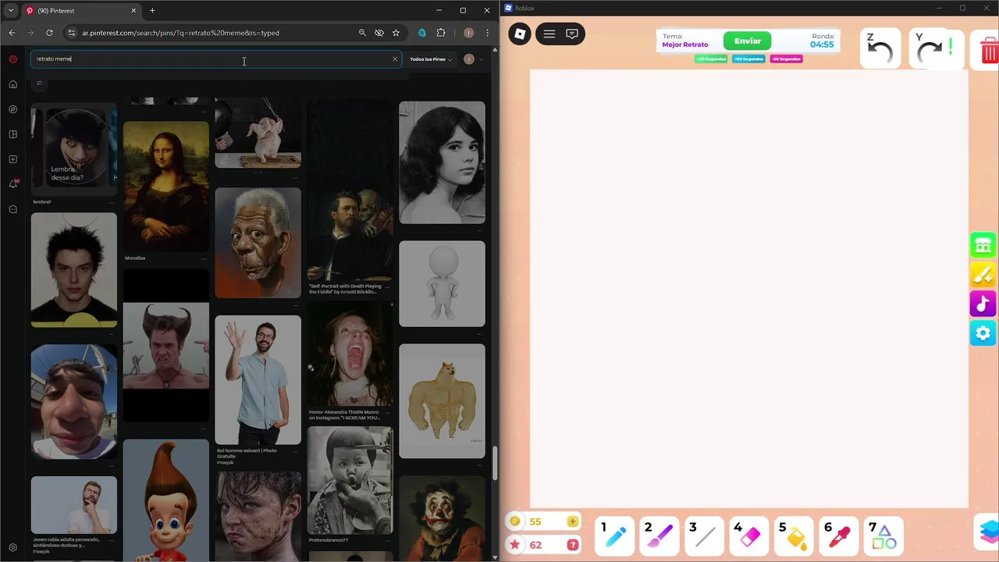Open the yellow magic brush effects icon
The image size is (999, 562).
983,275
